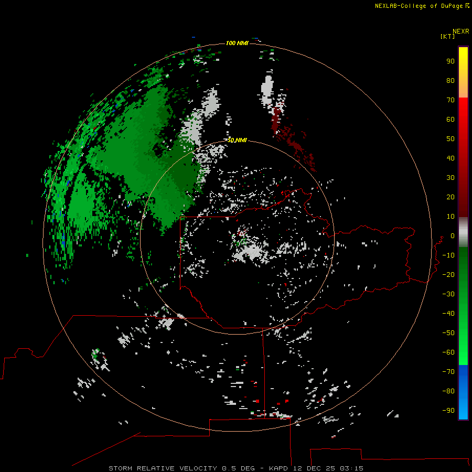Click the NEXLAB-College of DuPage credit text
472x472 pixels.
click(419, 6)
